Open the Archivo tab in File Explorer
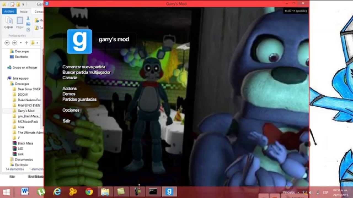Viewport: 353px width, 198px height. point(9,12)
